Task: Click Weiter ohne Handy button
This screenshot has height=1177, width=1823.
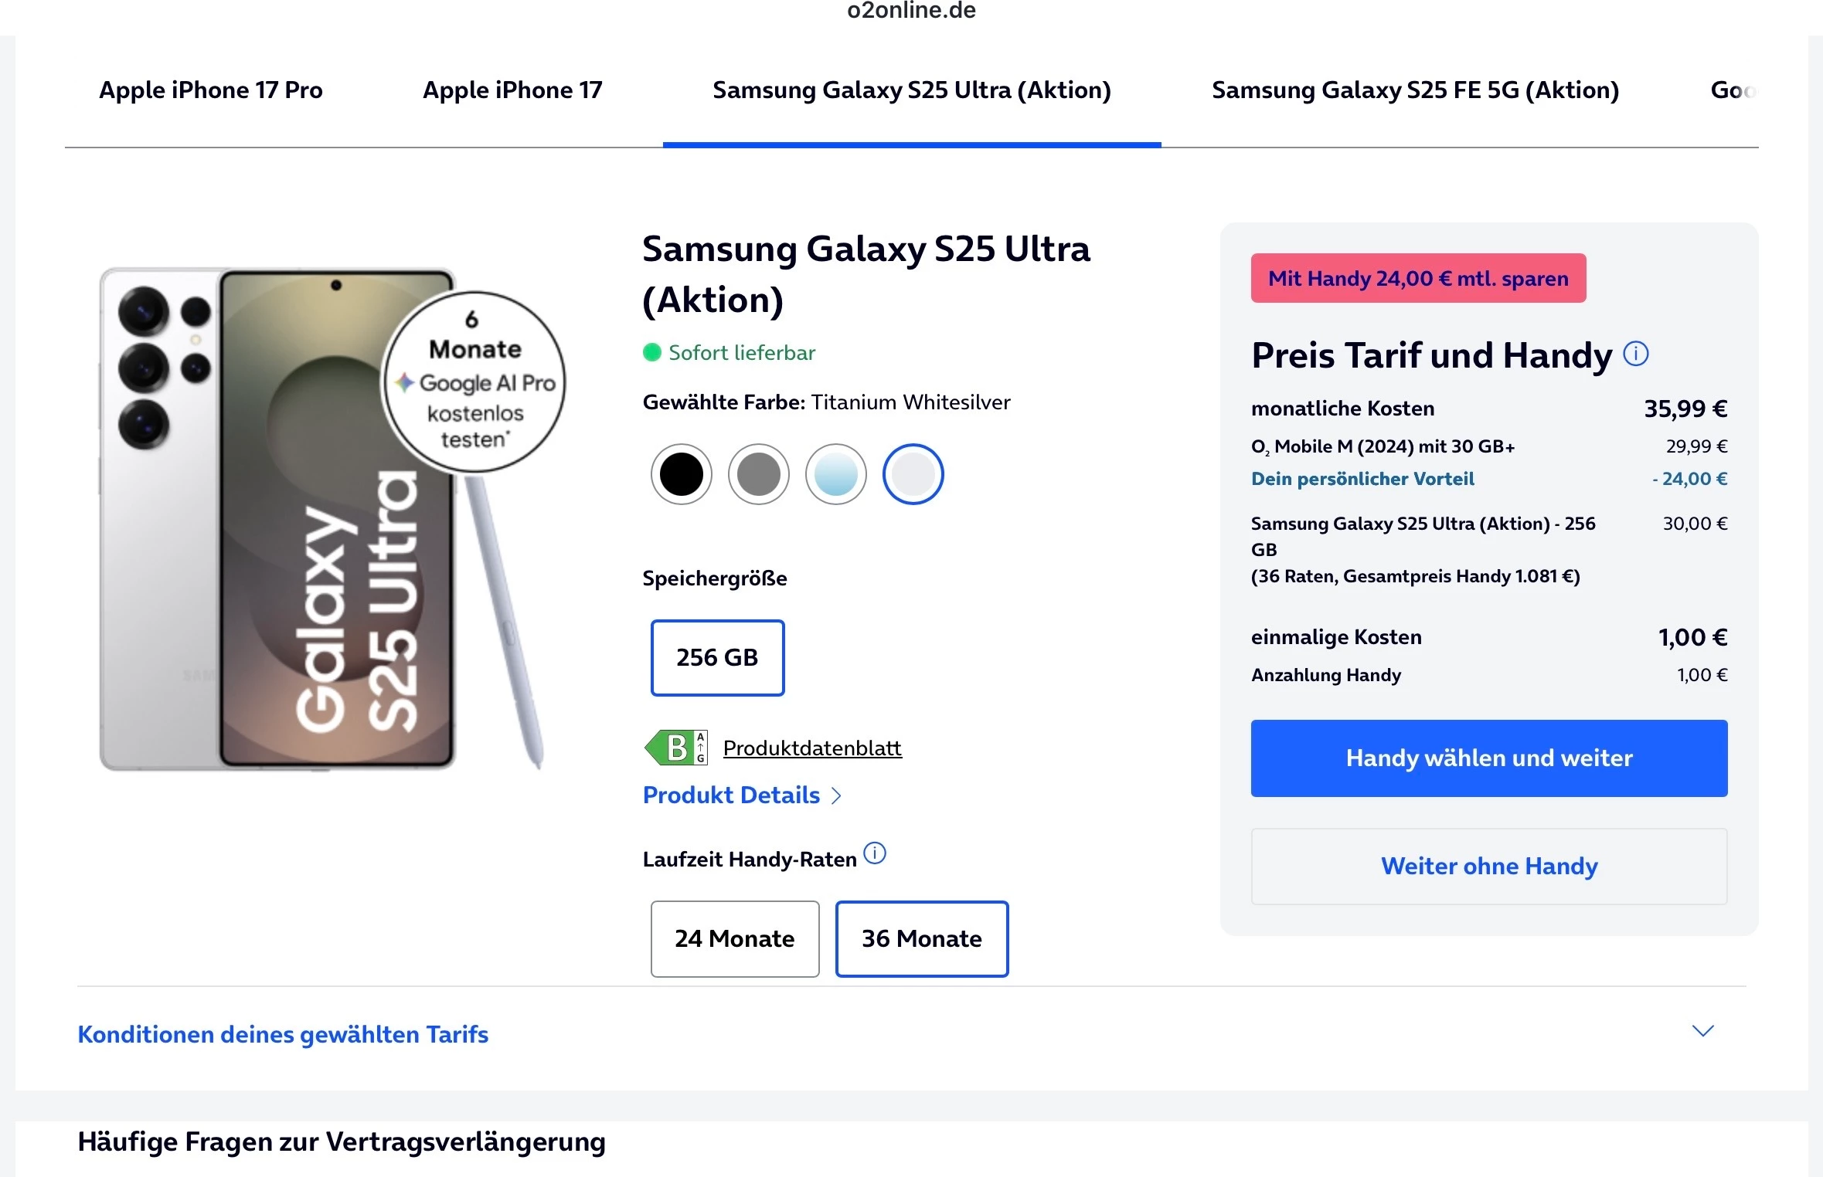Action: click(x=1488, y=866)
